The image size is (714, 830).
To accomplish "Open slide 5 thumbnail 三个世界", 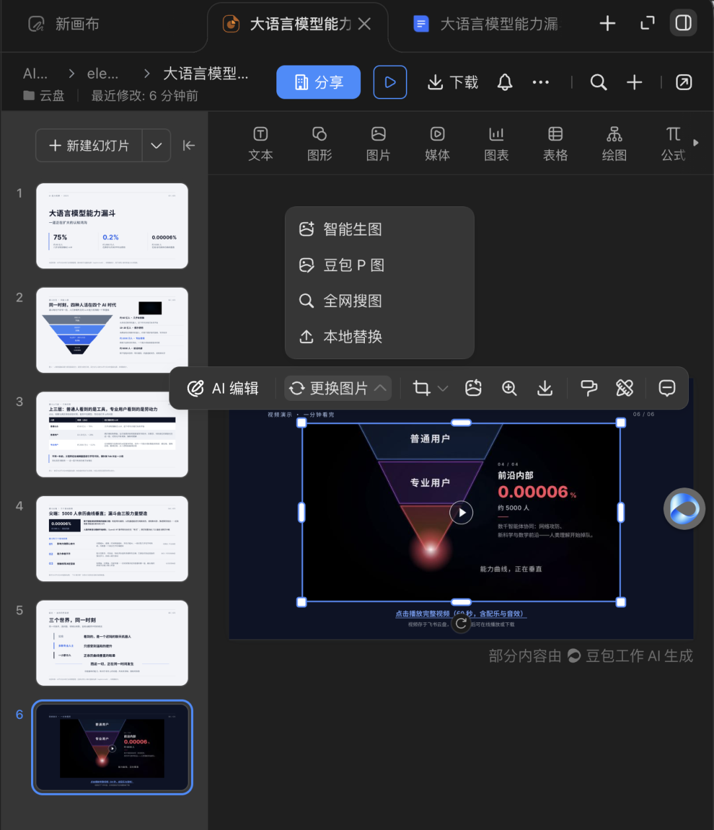I will [112, 643].
